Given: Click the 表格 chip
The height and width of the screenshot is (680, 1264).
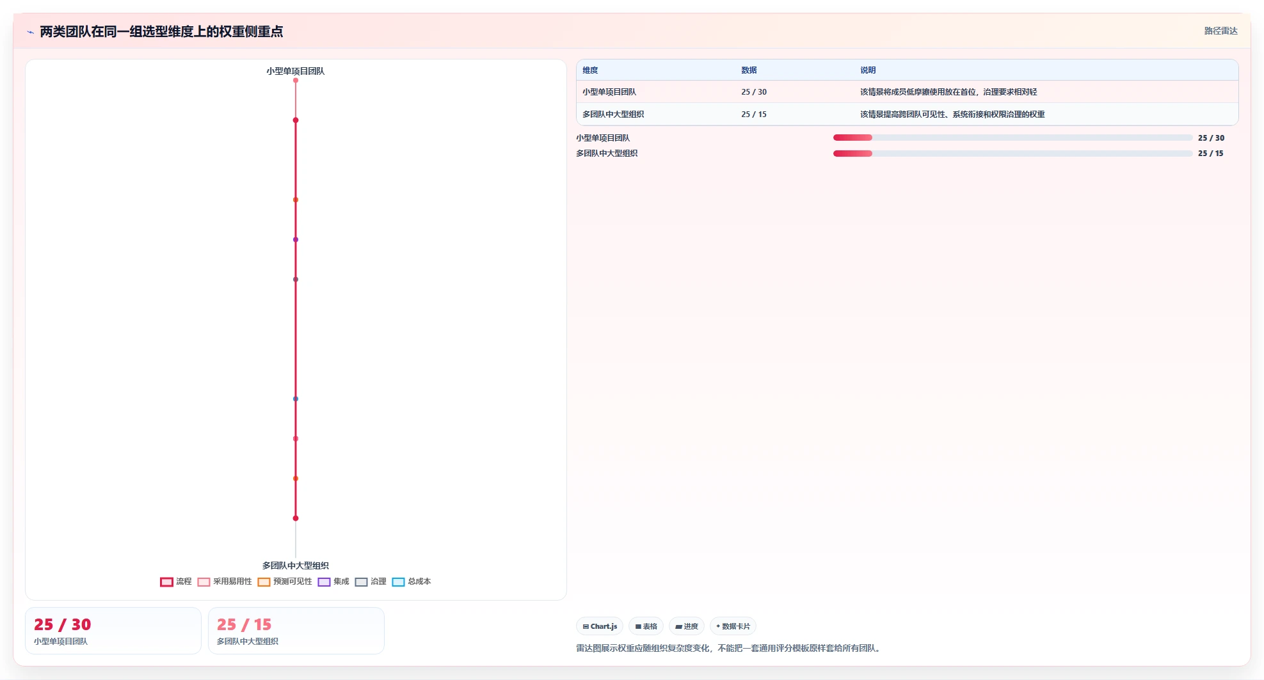Looking at the screenshot, I should tap(646, 626).
